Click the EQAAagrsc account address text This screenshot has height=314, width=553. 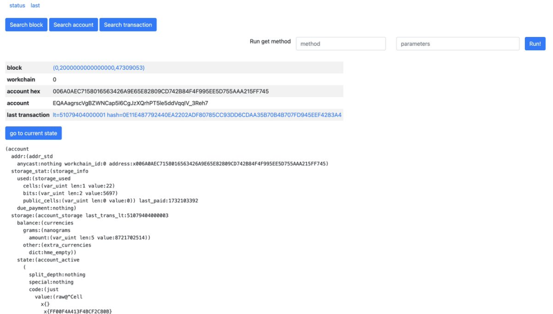pos(130,103)
